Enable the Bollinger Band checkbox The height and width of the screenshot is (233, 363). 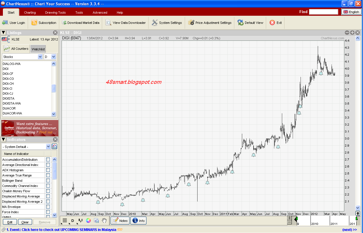tap(48, 181)
